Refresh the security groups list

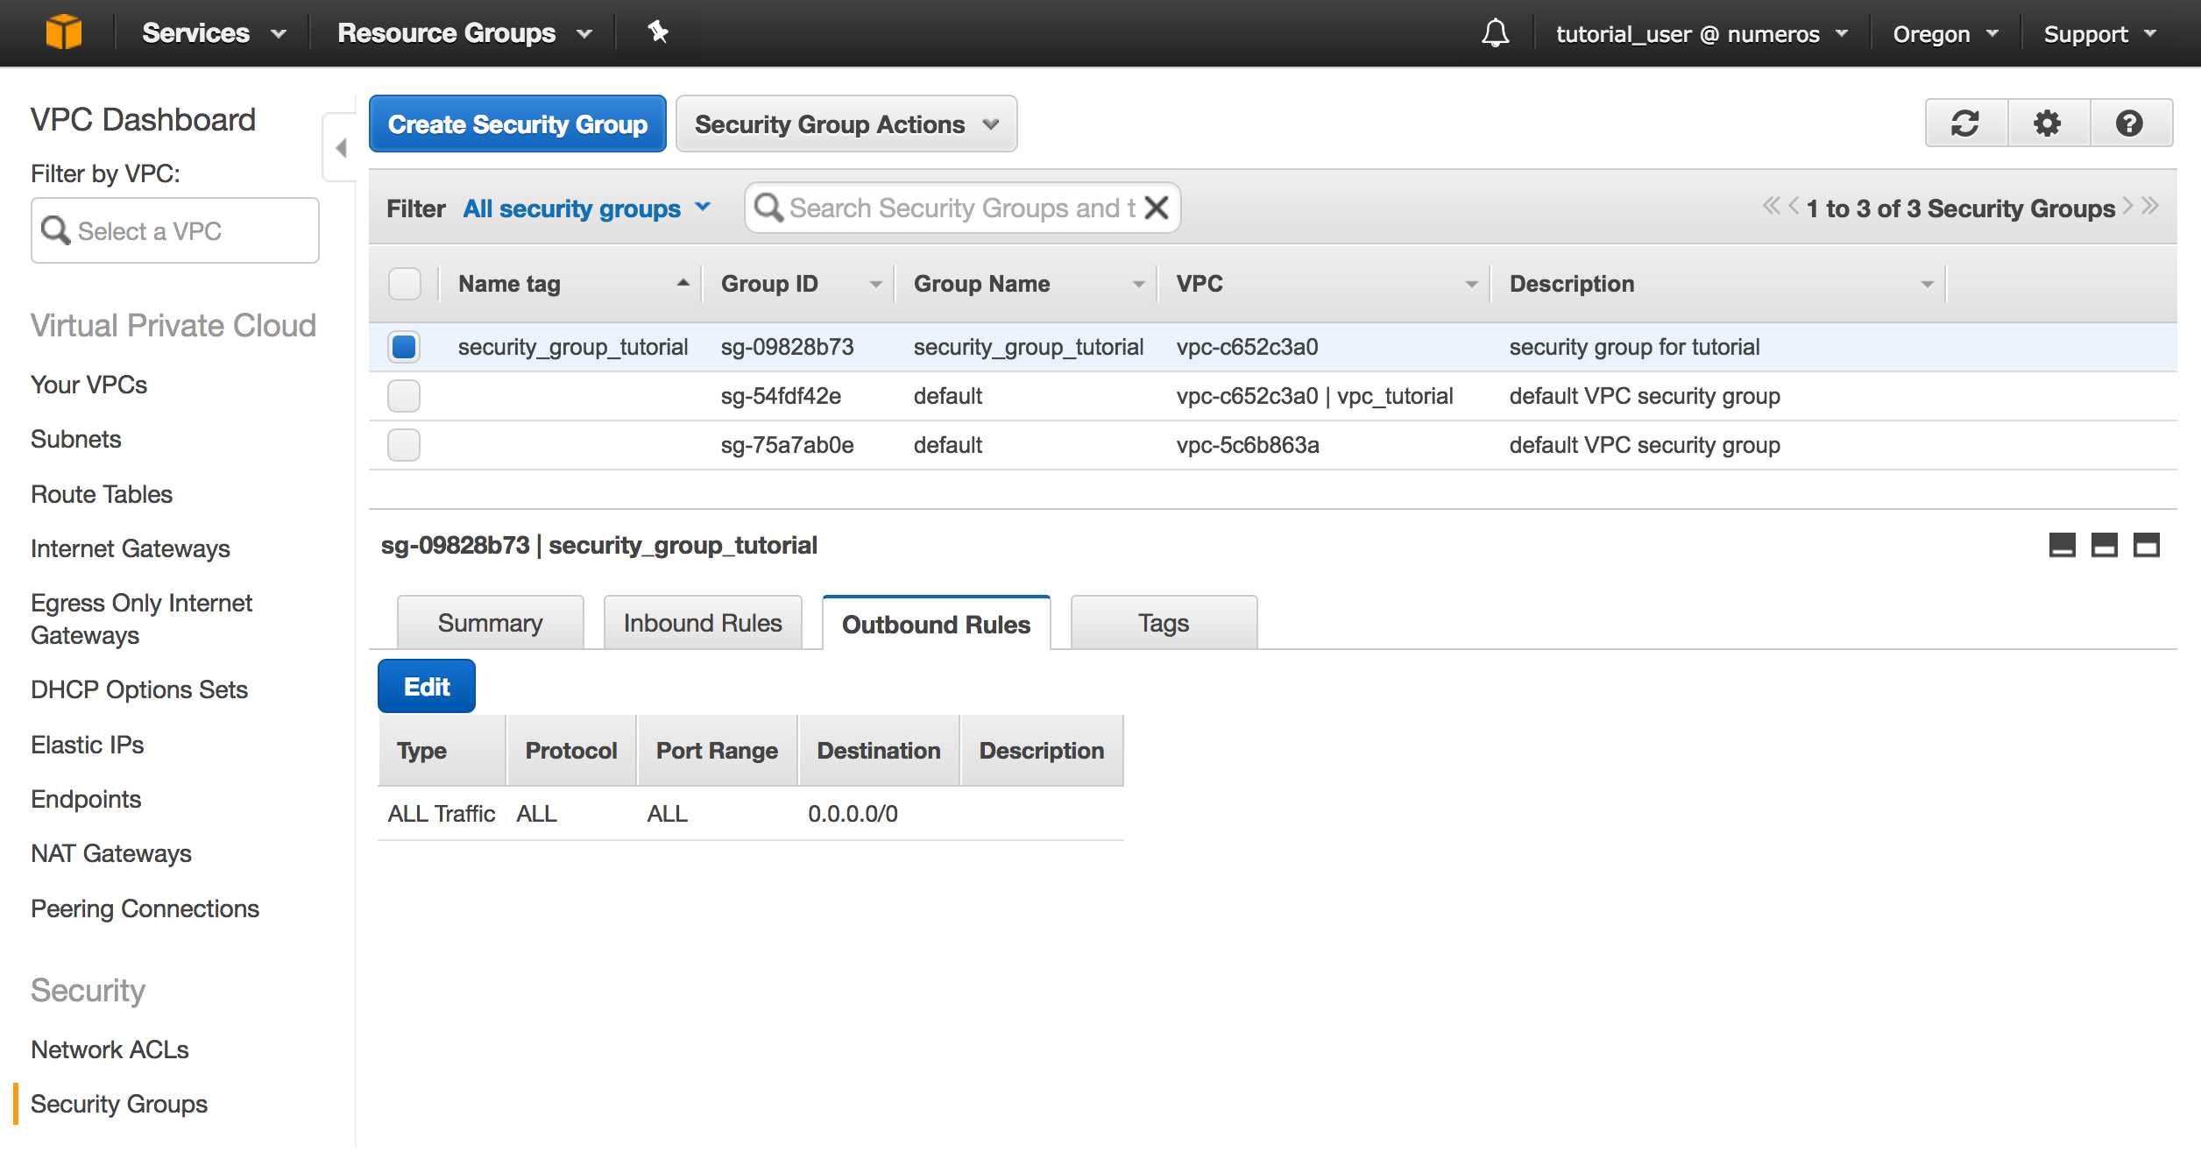[x=1964, y=124]
